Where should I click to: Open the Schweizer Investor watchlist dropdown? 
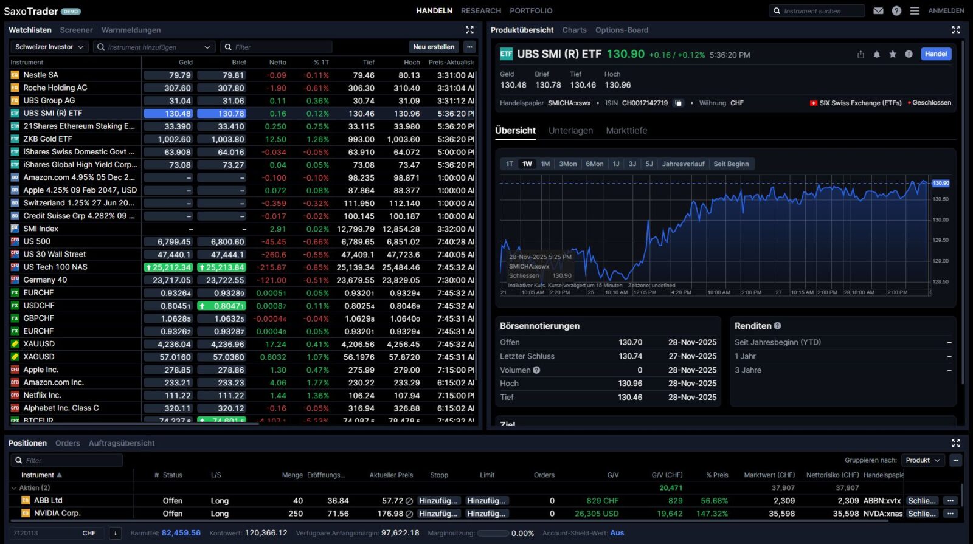point(49,47)
